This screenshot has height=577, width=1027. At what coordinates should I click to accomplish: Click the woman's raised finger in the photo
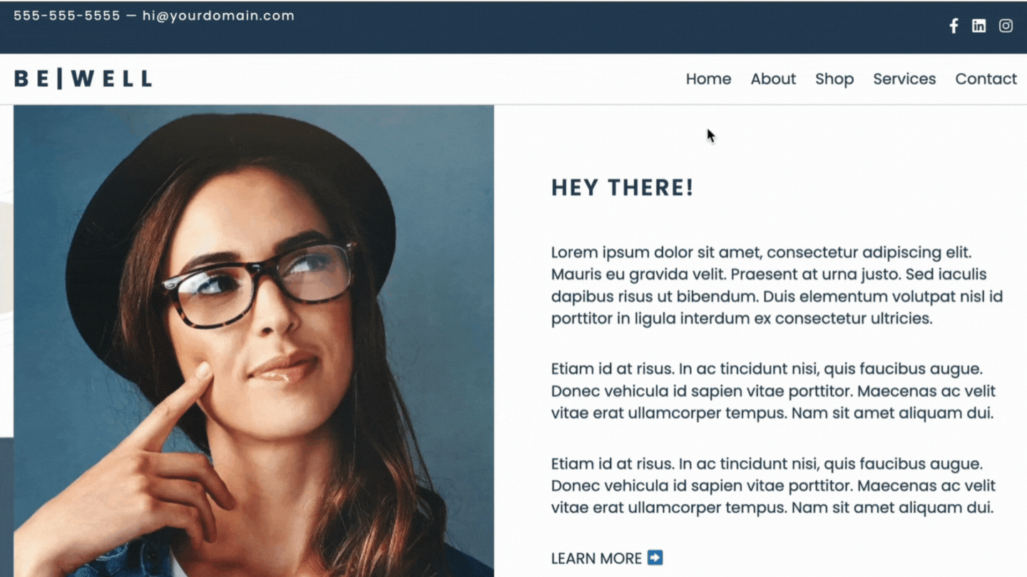[x=171, y=405]
